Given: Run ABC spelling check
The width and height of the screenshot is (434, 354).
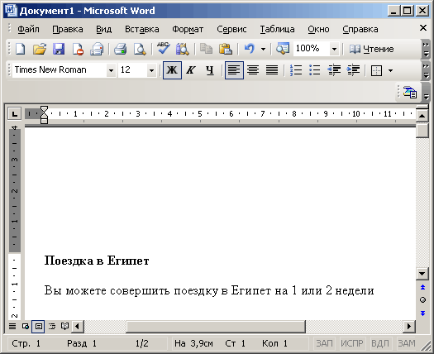Looking at the screenshot, I should (x=164, y=49).
